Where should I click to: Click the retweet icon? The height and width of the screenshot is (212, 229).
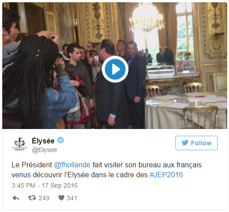[32, 198]
